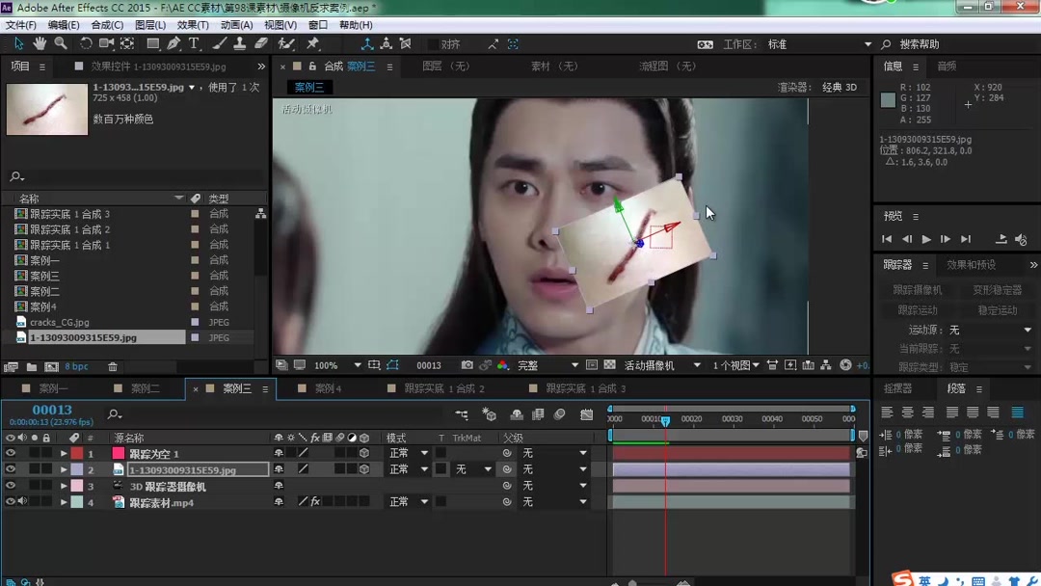
Task: Select the Pen tool
Action: click(x=174, y=43)
